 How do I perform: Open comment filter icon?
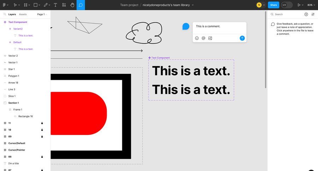[306, 14]
